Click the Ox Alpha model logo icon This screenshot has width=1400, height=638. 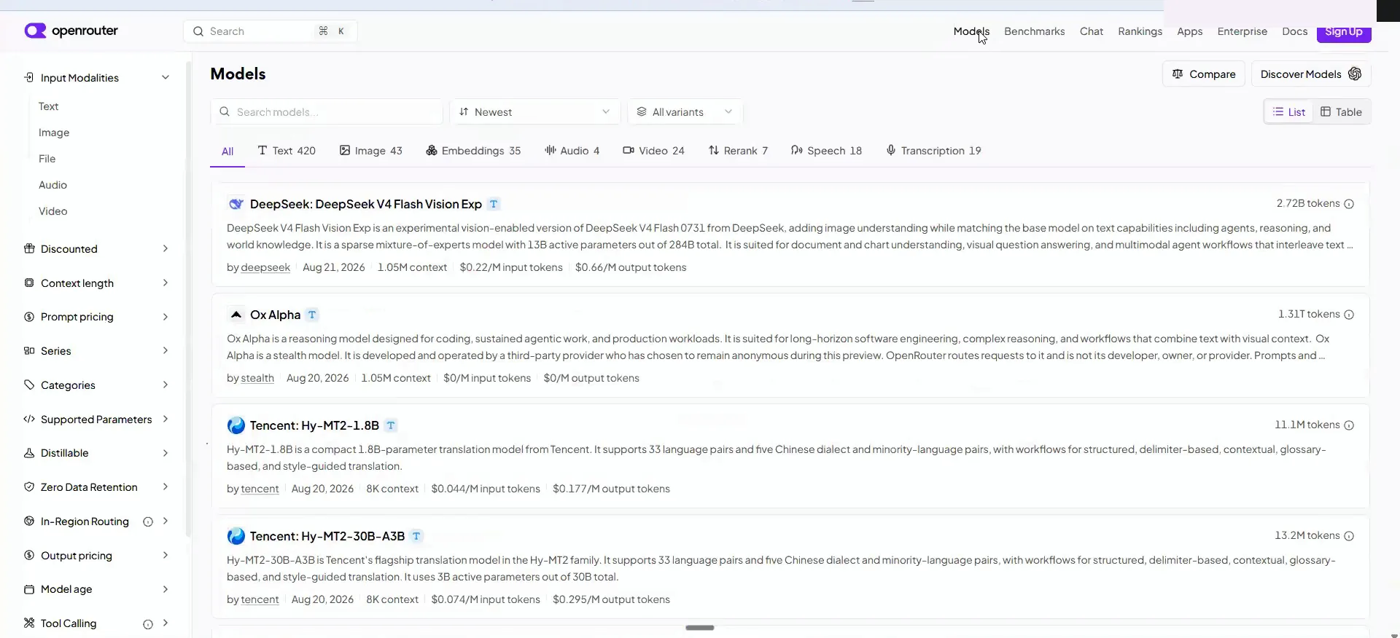pos(236,315)
